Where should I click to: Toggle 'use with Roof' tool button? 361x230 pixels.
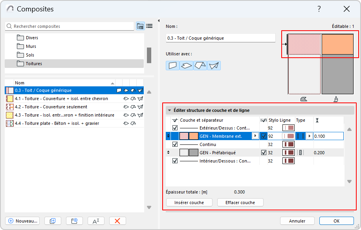click(x=200, y=66)
